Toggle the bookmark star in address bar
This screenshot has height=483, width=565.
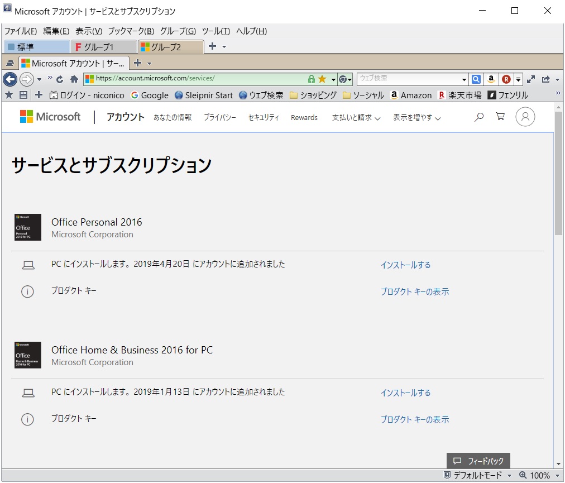322,79
